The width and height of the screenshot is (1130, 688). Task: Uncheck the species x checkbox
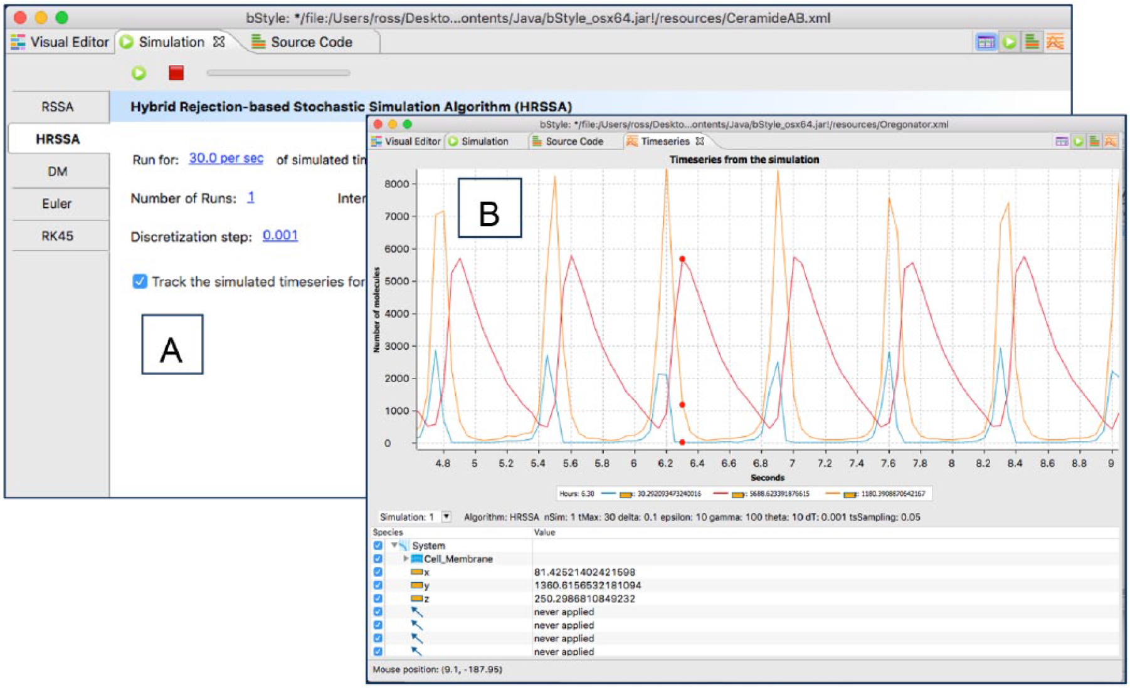click(x=378, y=572)
